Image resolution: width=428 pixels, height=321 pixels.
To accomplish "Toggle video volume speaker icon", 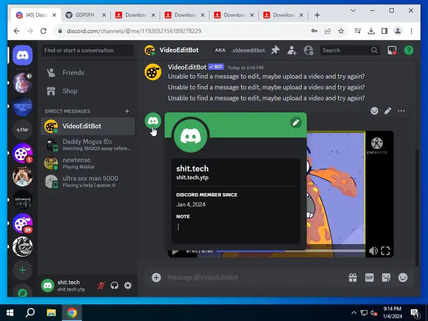I will click(x=373, y=251).
